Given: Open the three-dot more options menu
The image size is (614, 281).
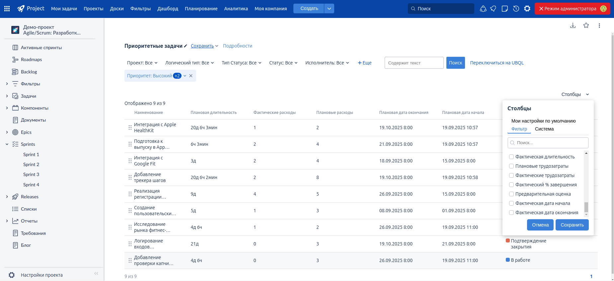Looking at the screenshot, I should tap(599, 26).
